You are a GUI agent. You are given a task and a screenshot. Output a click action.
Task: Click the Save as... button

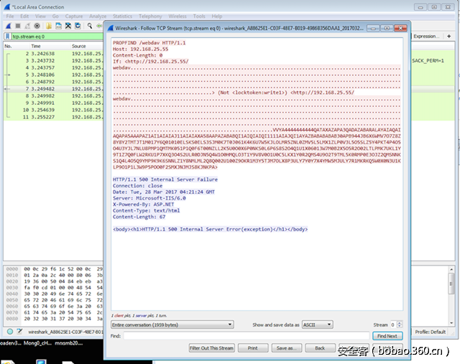point(285,348)
